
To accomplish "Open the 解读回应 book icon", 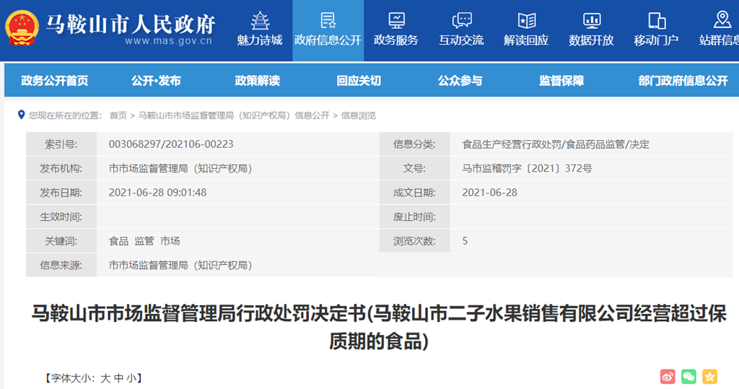I will coord(526,19).
